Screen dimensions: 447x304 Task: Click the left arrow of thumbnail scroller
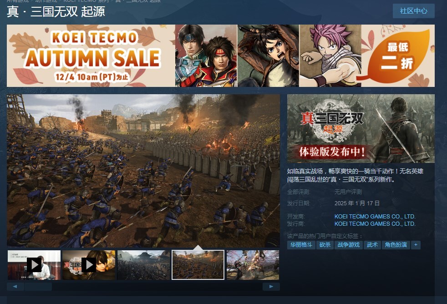pos(15,287)
